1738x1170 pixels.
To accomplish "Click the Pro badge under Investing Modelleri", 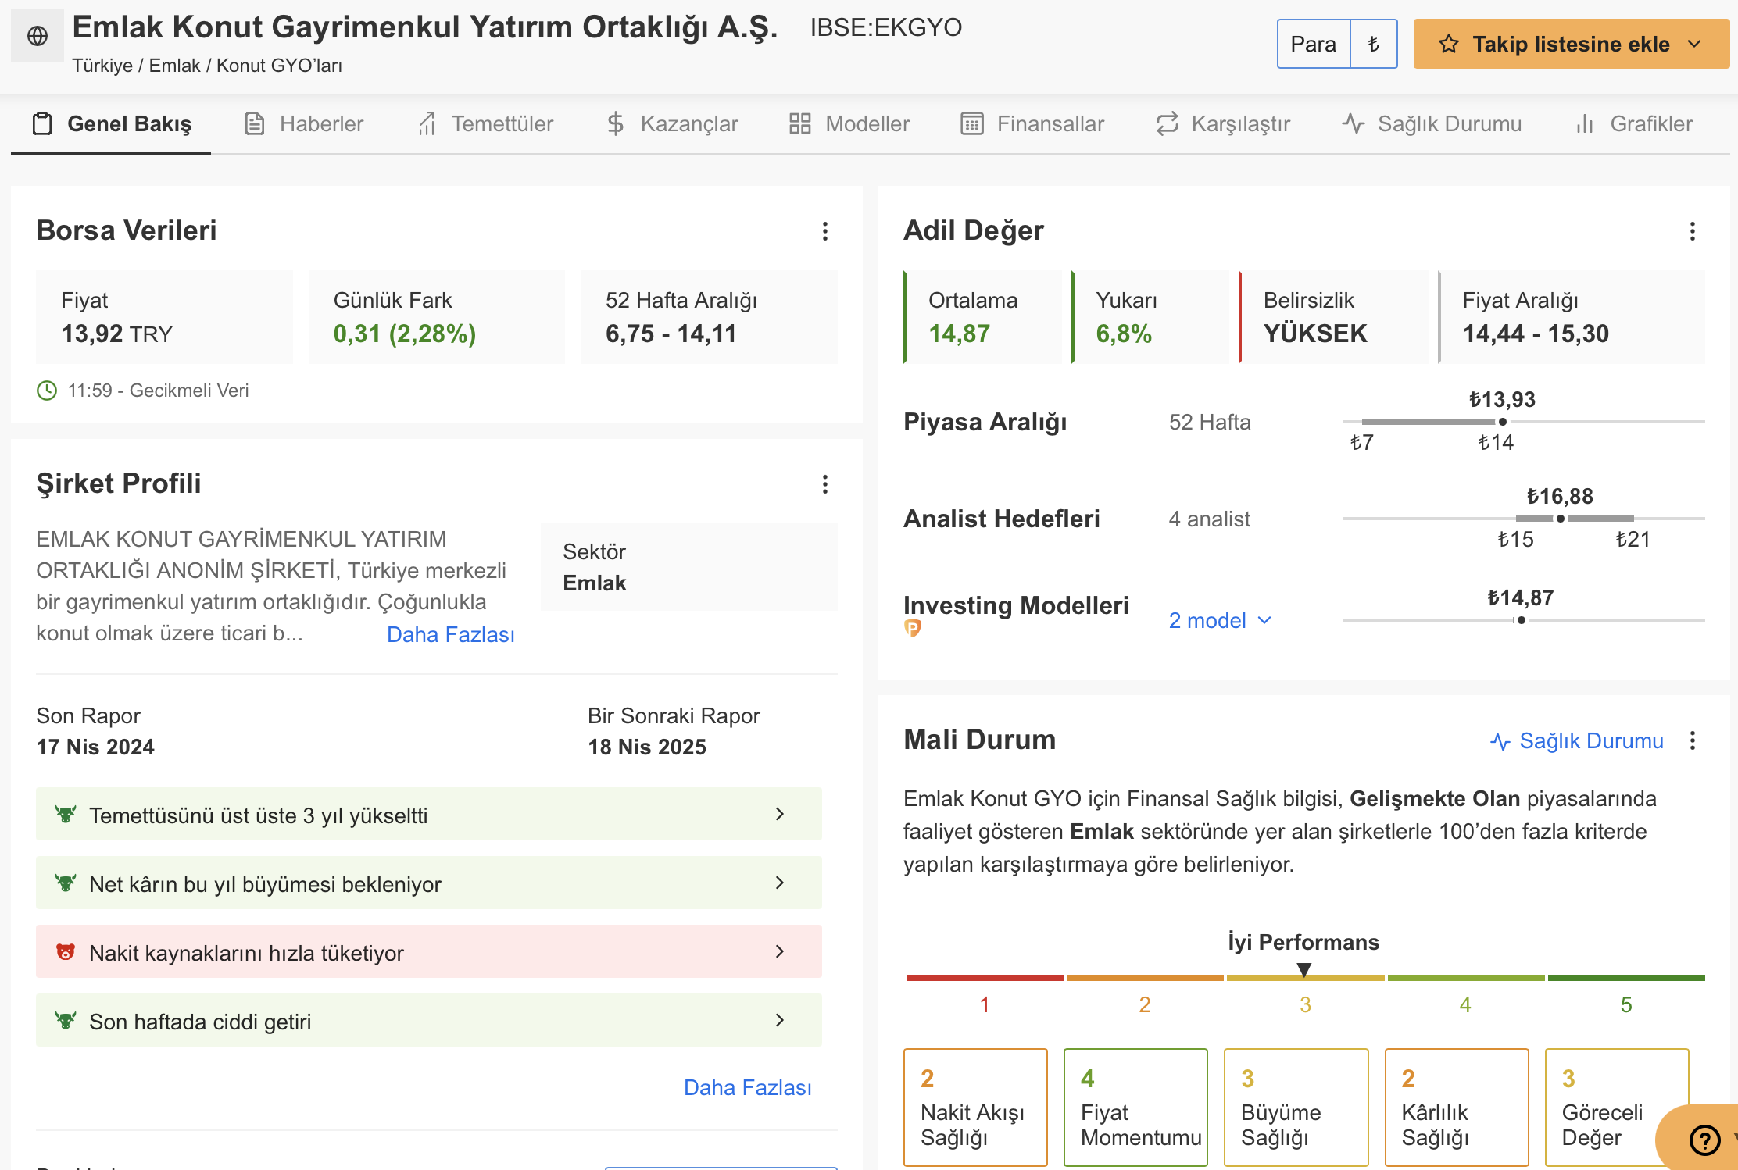I will tap(912, 628).
